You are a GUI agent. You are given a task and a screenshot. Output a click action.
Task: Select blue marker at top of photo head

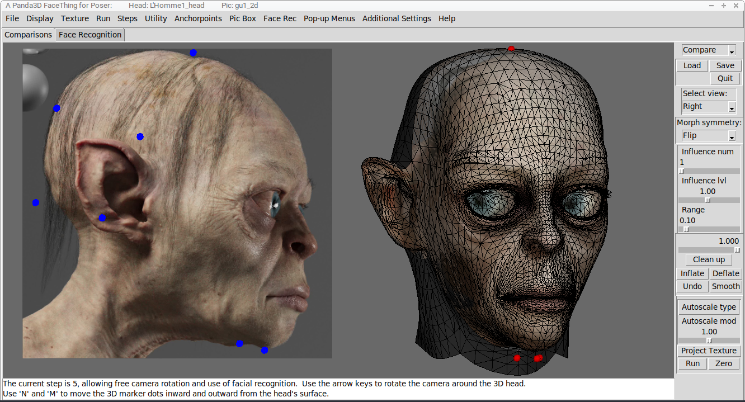pyautogui.click(x=193, y=53)
